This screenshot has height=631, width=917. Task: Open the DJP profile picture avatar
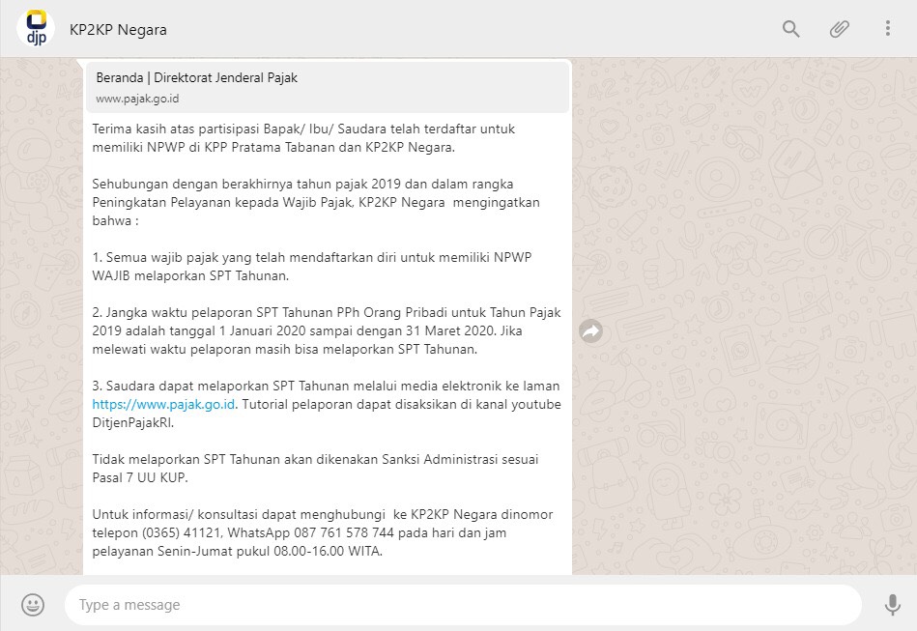36,28
